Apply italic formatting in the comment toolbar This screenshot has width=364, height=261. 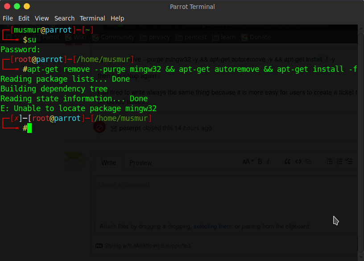tap(268, 162)
